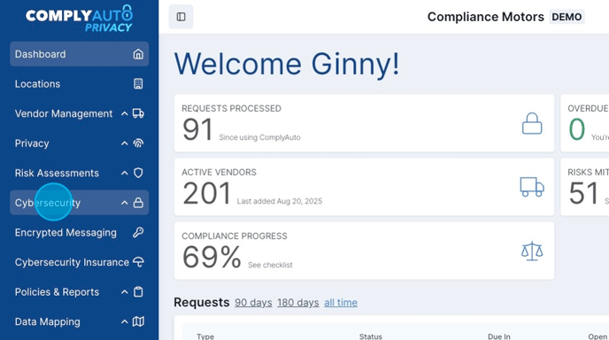
Task: Toggle the sidebar collapse panel icon
Action: pos(181,17)
